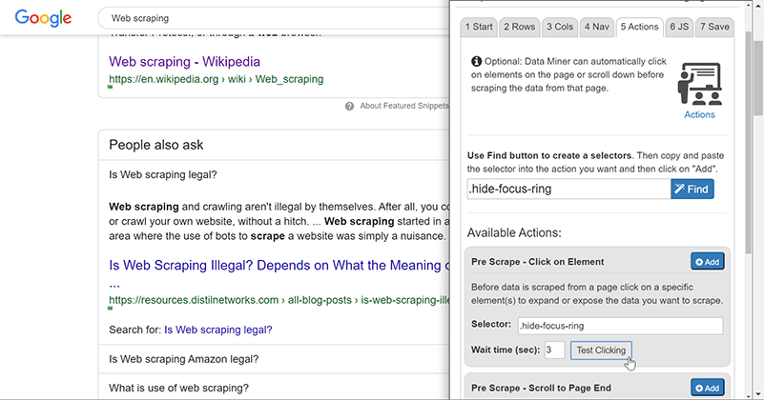Expand 'What is use of web scraping?'

178,388
